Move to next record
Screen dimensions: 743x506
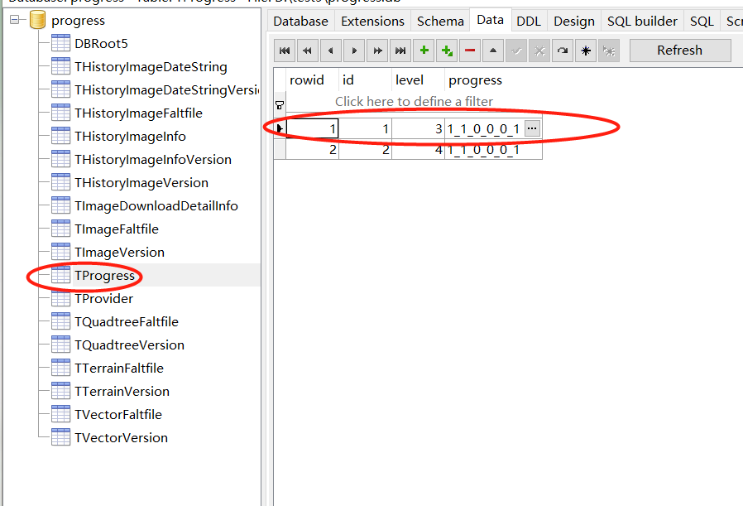tap(354, 51)
